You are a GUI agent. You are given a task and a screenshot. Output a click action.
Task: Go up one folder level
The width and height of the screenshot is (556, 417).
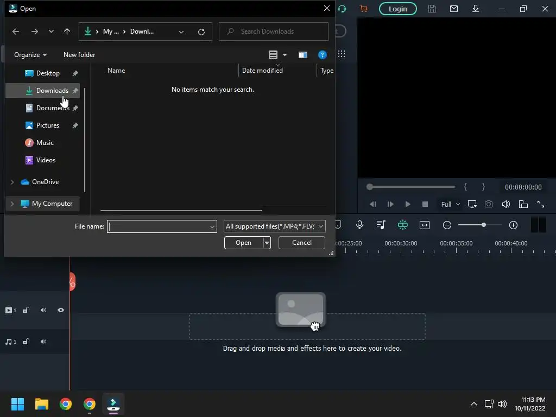coord(67,31)
